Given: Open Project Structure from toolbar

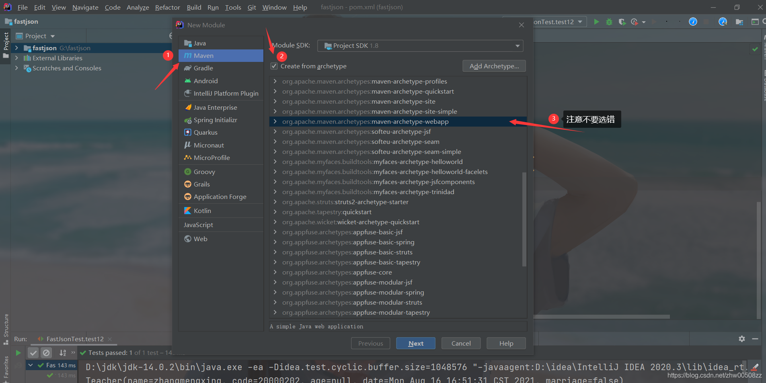Looking at the screenshot, I should click(739, 22).
